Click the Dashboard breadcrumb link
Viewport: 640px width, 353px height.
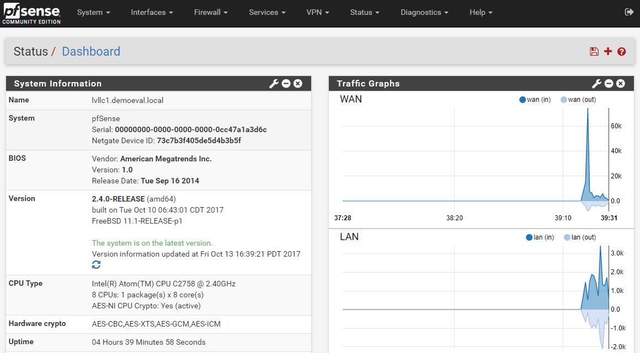[91, 52]
